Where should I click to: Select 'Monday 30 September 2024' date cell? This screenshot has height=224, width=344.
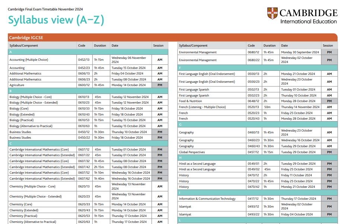pyautogui.click(x=300, y=52)
